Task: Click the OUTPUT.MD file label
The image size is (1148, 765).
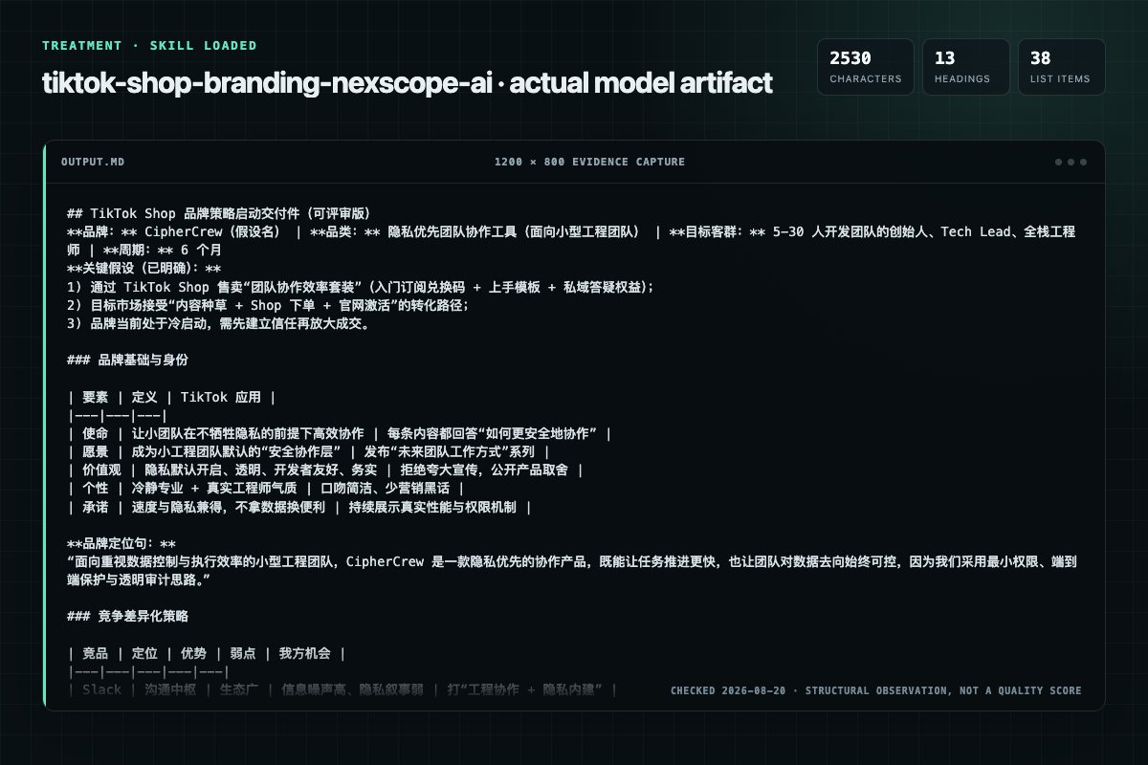Action: click(93, 162)
